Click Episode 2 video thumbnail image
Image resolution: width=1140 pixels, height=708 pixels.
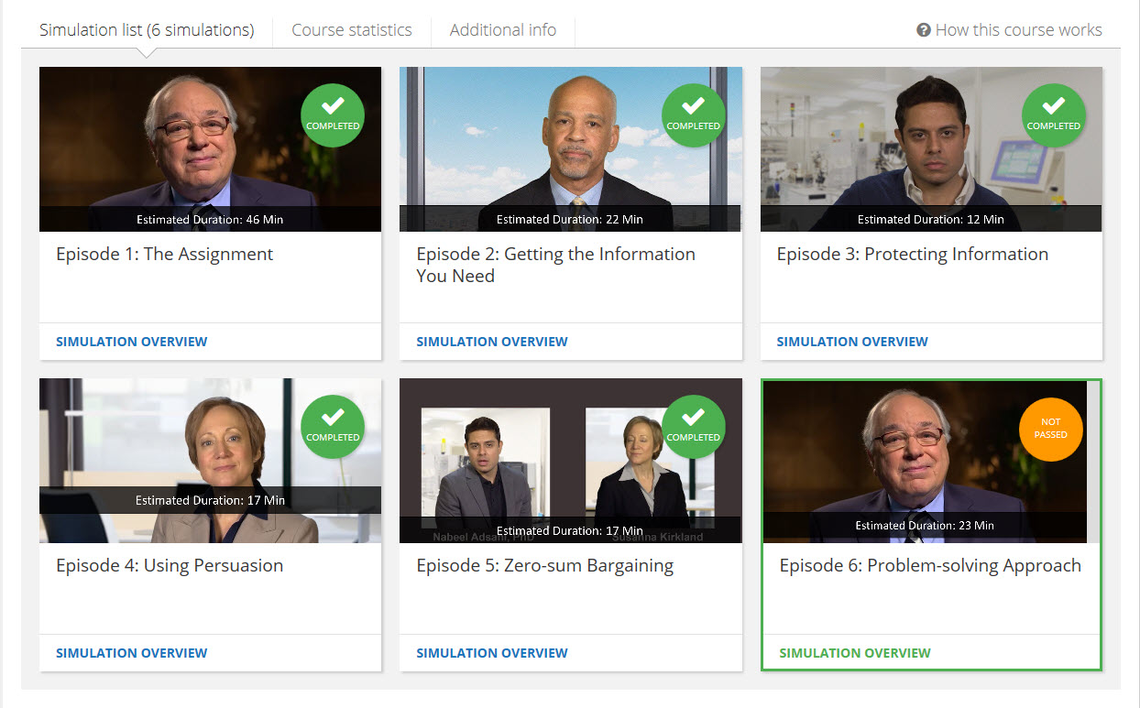570,149
